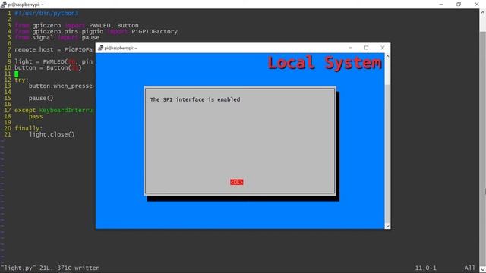Screen dimensions: 486x273
Task: Minimize the front raspberrypi terminal window
Action: coord(351,48)
